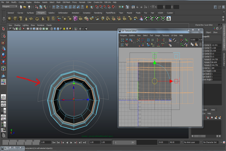
Task: Click Show in Channel Box
Action: [215, 32]
